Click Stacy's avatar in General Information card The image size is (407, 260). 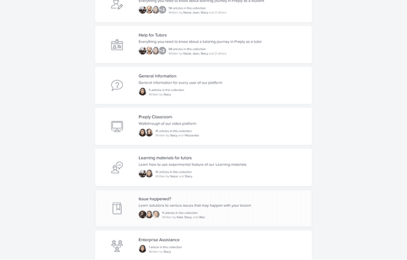pyautogui.click(x=142, y=92)
